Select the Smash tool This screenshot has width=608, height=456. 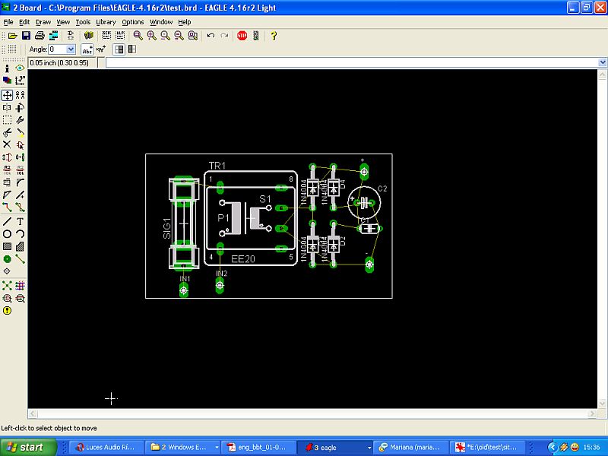pyautogui.click(x=7, y=182)
